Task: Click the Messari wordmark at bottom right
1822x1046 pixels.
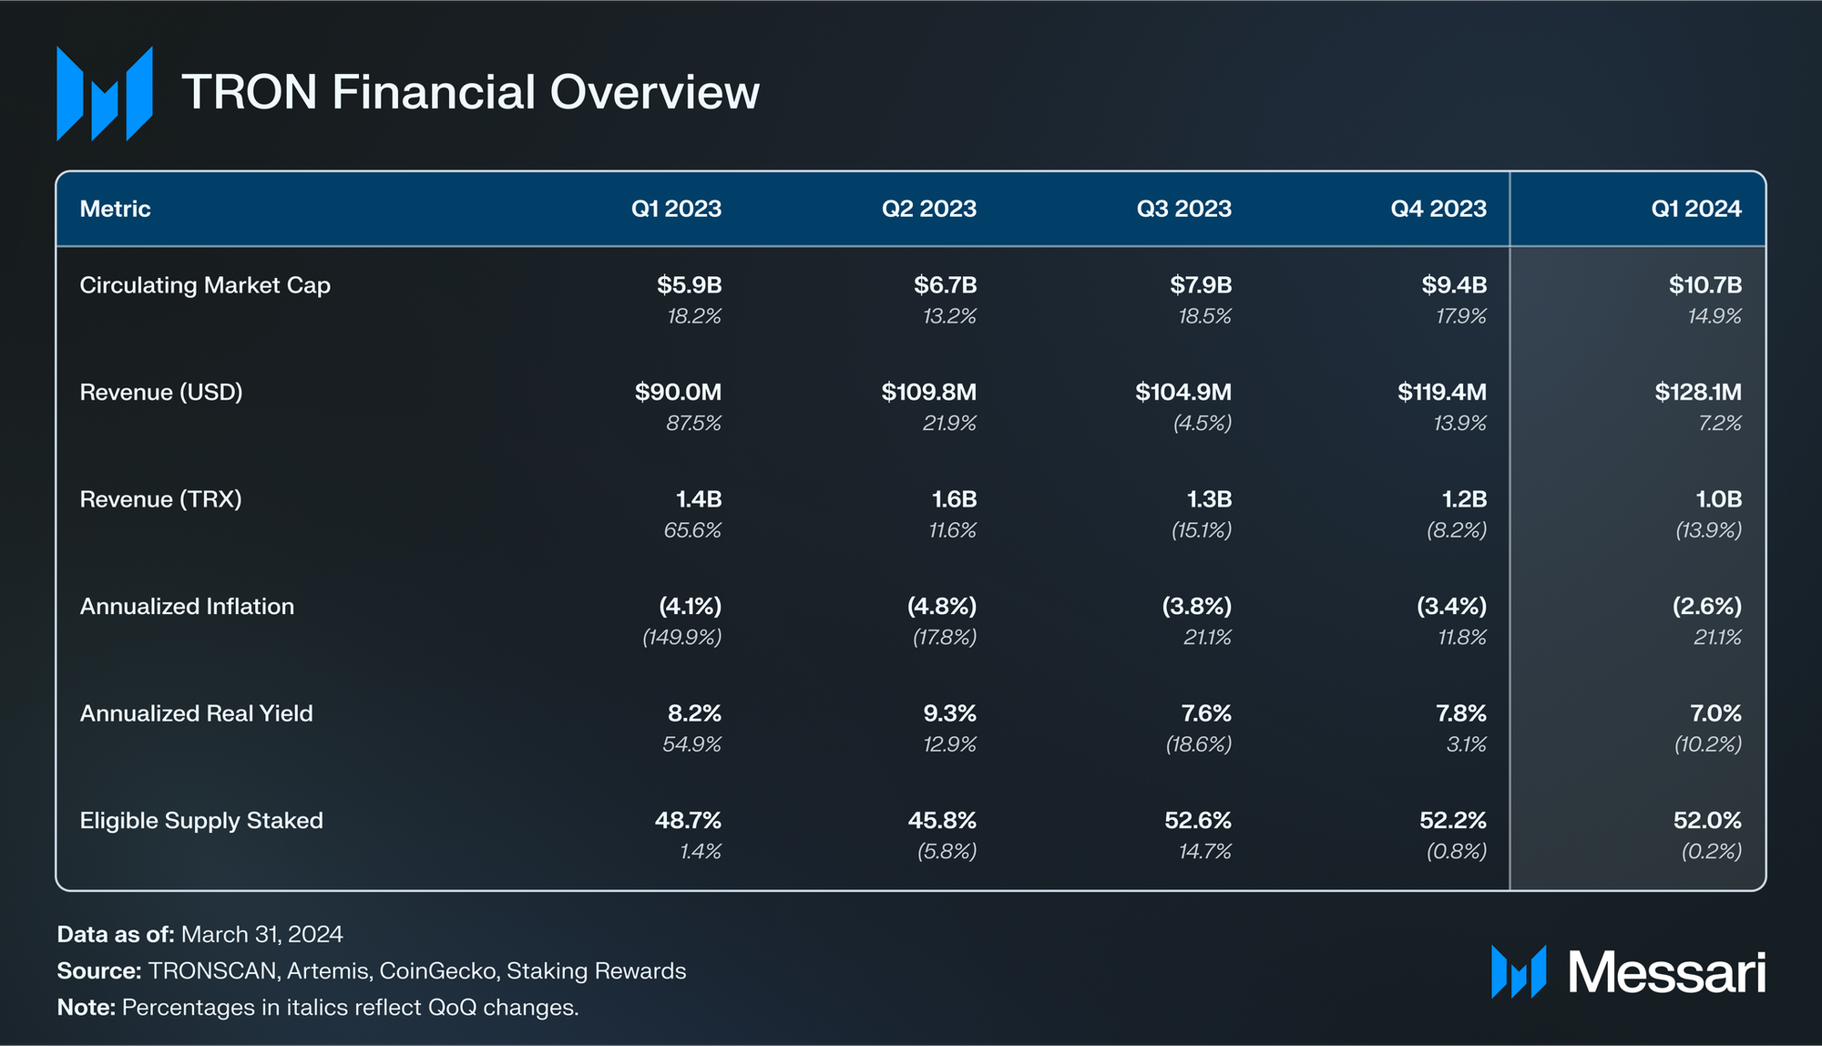Action: click(1666, 972)
